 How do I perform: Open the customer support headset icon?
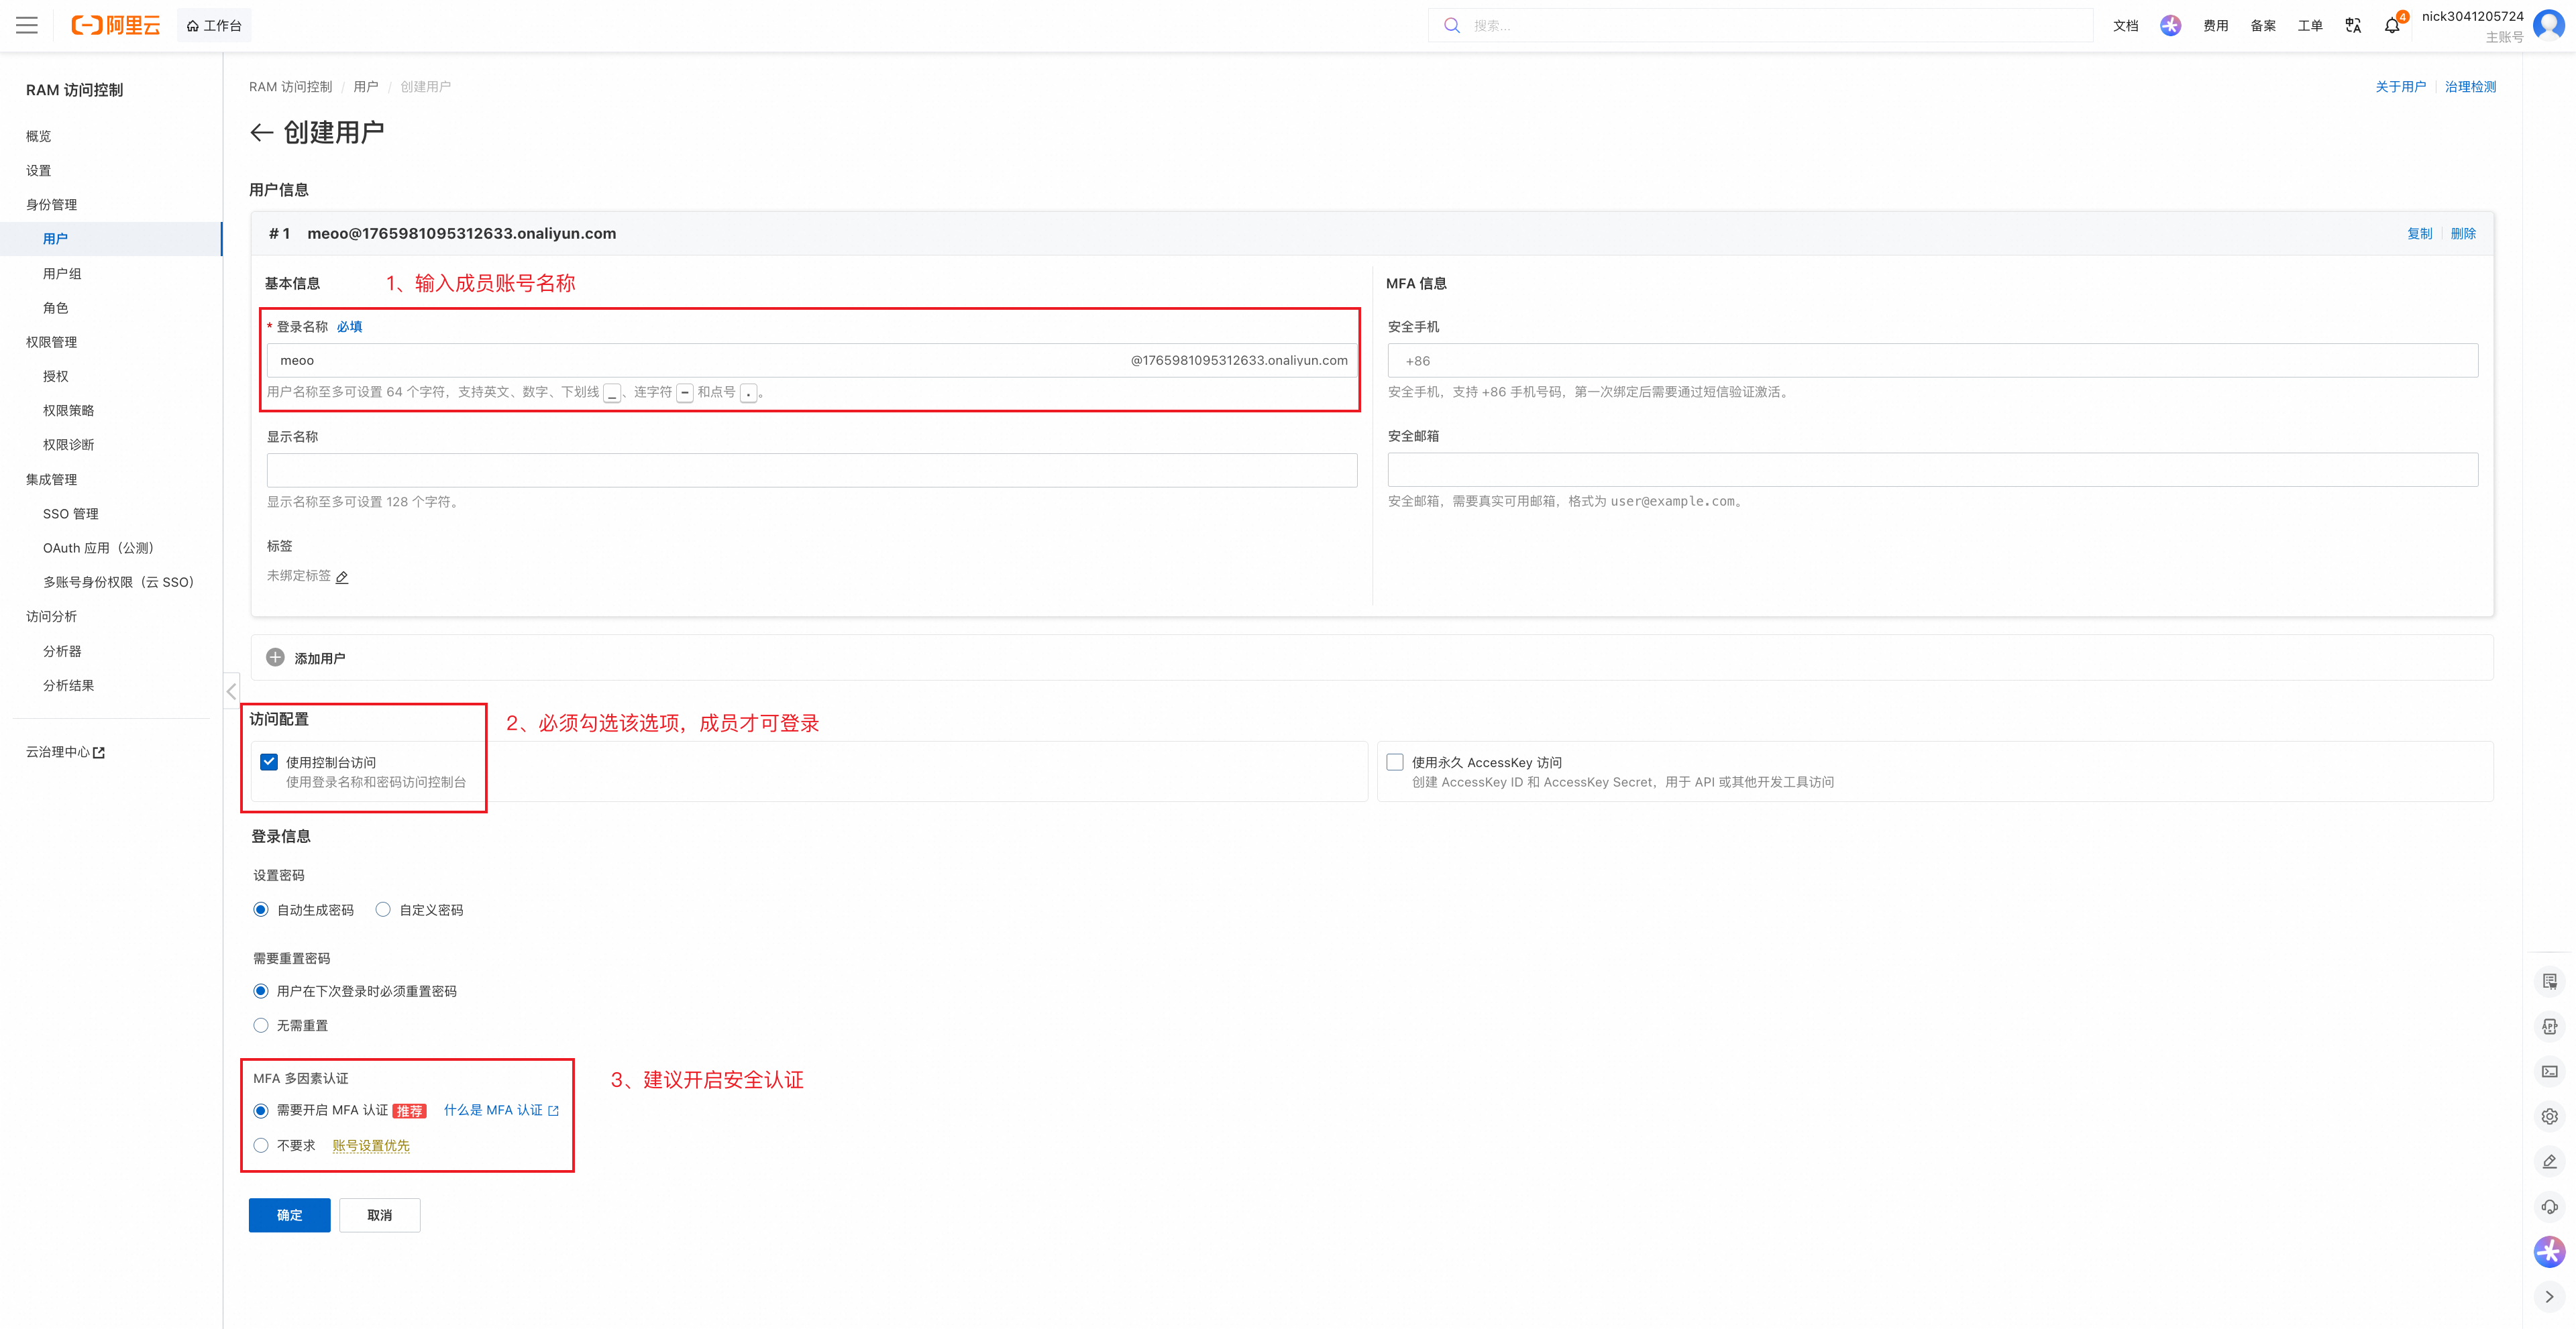pos(2549,1206)
